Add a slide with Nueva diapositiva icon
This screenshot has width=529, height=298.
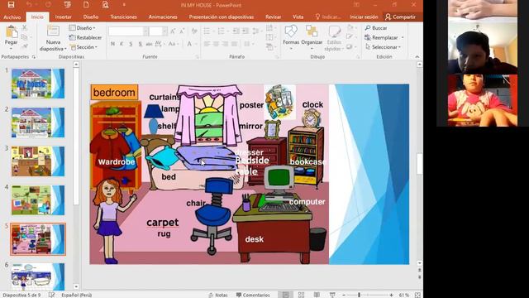[x=53, y=31]
